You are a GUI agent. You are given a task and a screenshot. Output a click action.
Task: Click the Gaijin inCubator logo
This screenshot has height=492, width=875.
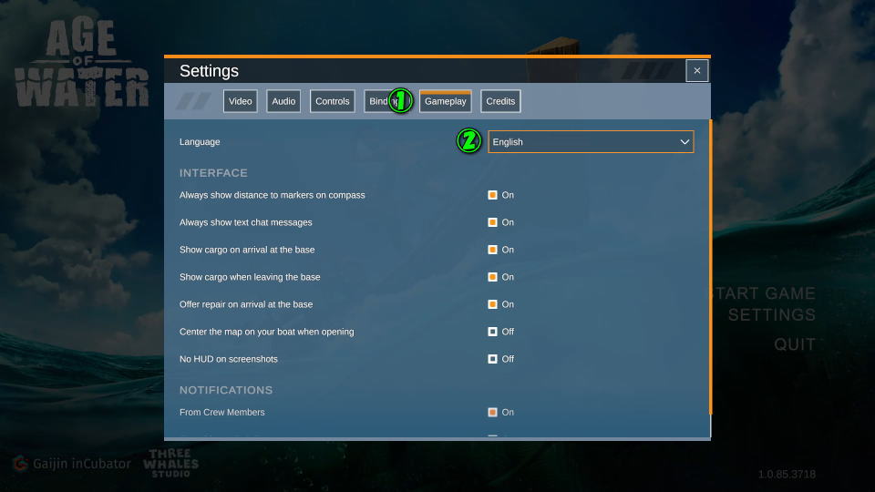[72, 464]
